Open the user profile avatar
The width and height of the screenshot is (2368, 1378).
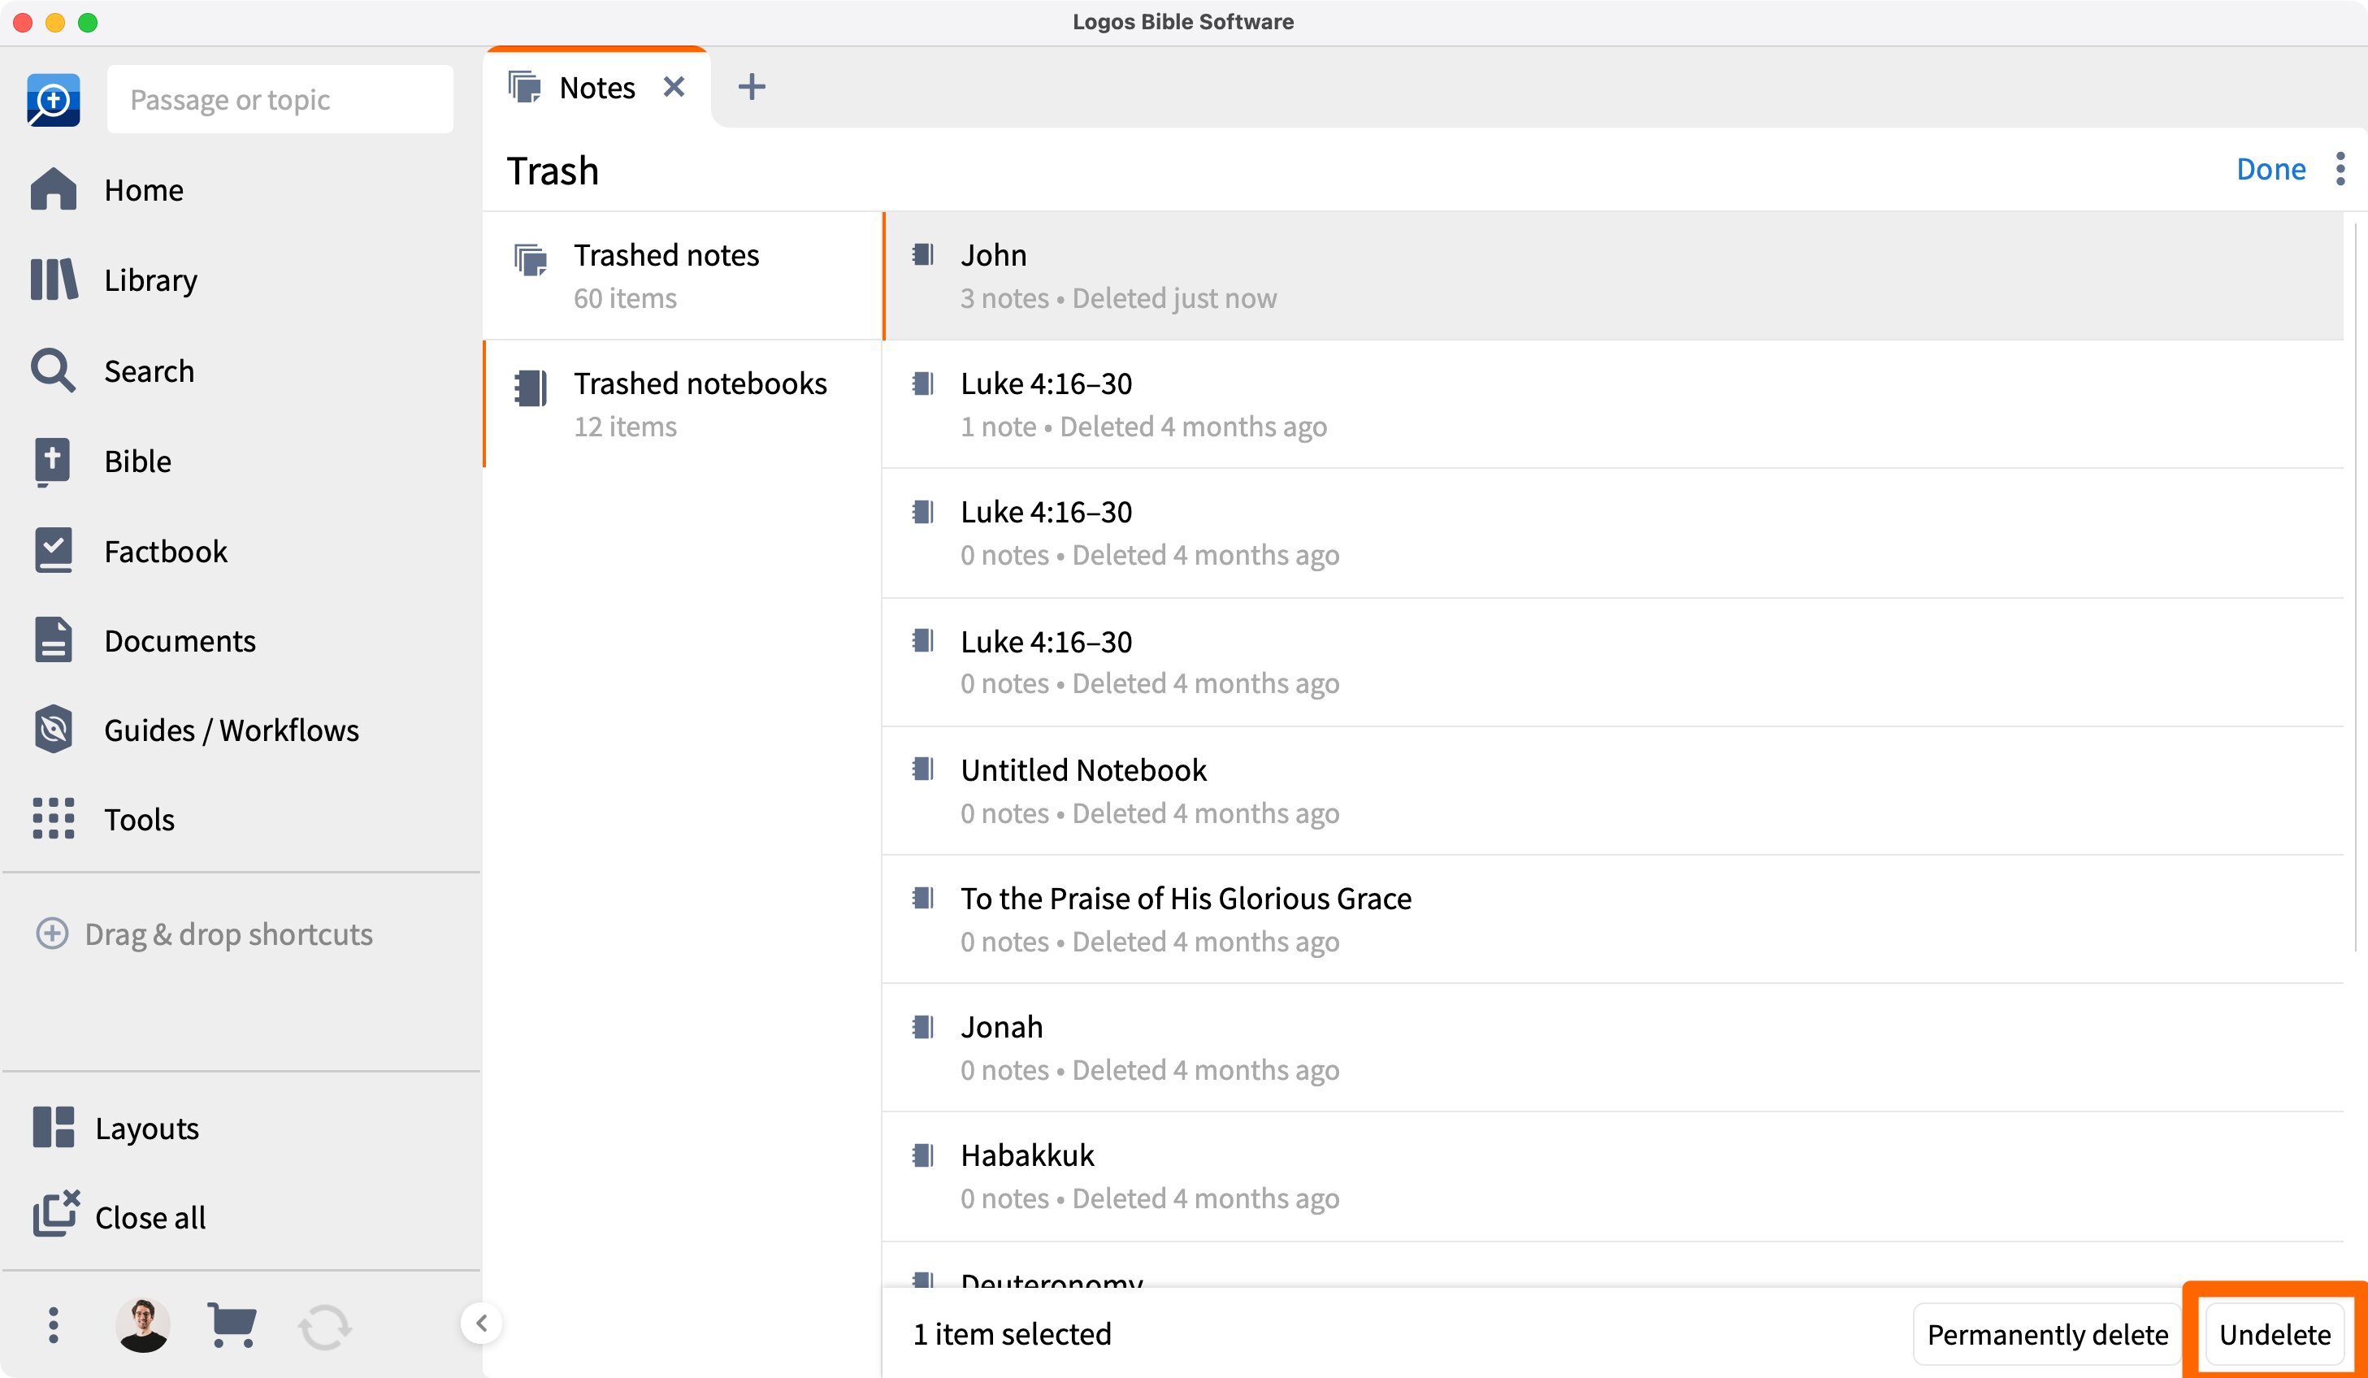(x=143, y=1325)
